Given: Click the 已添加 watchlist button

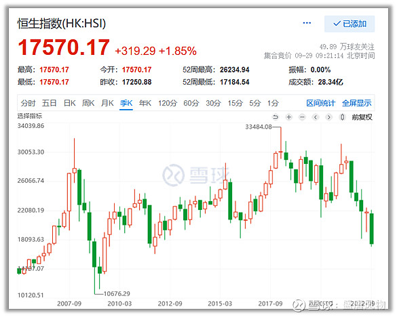Looking at the screenshot, I should [349, 24].
